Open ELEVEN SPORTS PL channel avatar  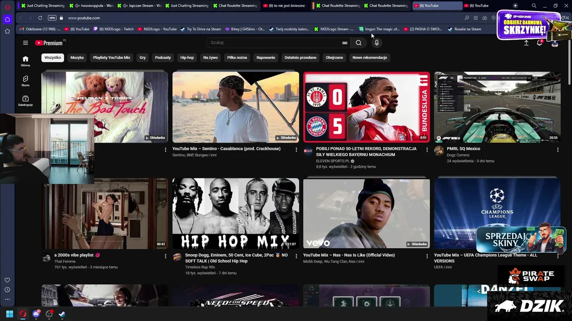(308, 151)
